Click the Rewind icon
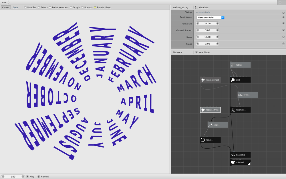Viewport: 286px width, 179px height. pyautogui.click(x=39, y=176)
